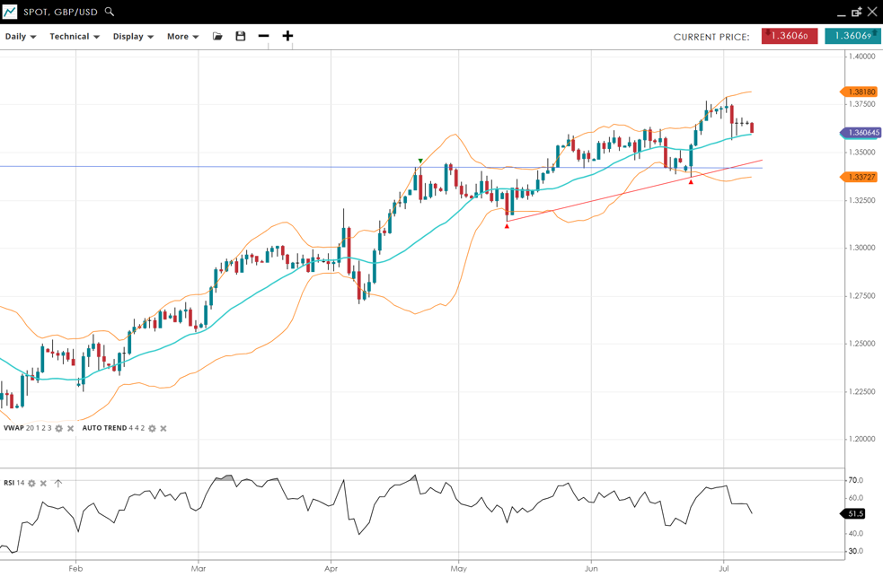This screenshot has height=577, width=883.
Task: Open RSI indicator settings gear
Action: click(x=31, y=484)
